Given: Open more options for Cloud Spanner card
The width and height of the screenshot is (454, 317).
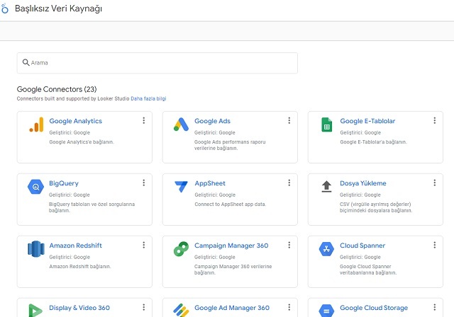Looking at the screenshot, I should click(x=435, y=245).
